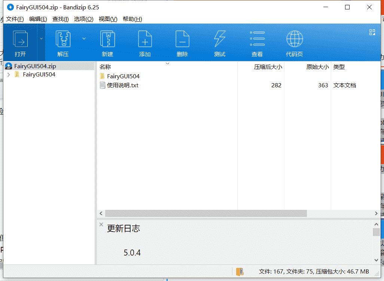The height and width of the screenshot is (281, 384).
Task: Click the 5.0.4 version text
Action: 132,253
